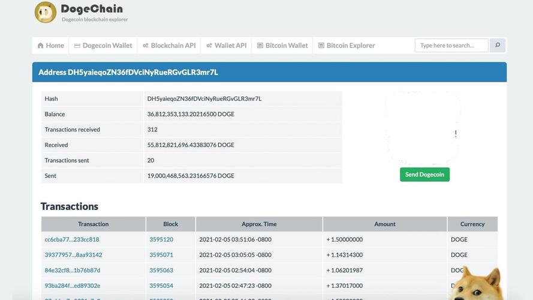Open the Dogecoin Wallet menu item
This screenshot has width=533, height=300.
pyautogui.click(x=103, y=46)
